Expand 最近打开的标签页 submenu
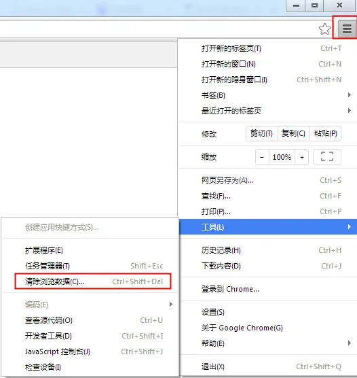Image resolution: width=357 pixels, height=378 pixels. pyautogui.click(x=267, y=111)
